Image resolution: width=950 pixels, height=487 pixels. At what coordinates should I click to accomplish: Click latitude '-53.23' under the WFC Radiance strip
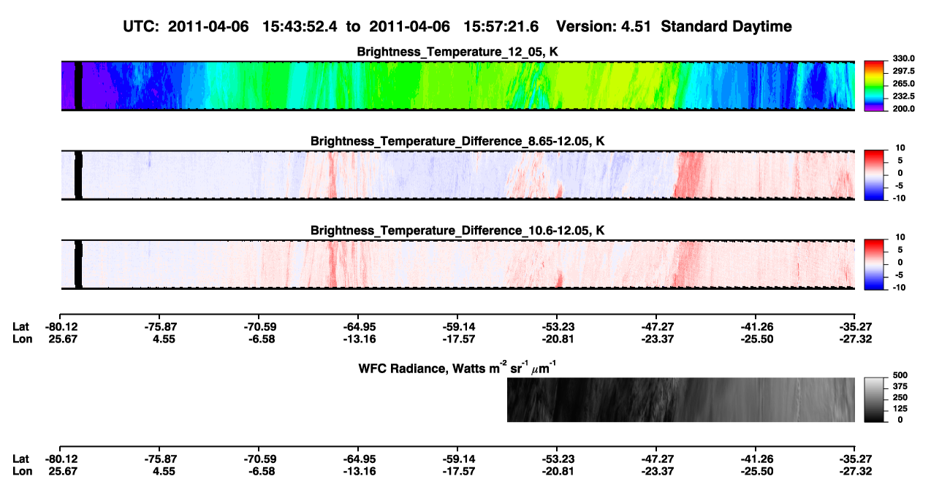pyautogui.click(x=557, y=459)
